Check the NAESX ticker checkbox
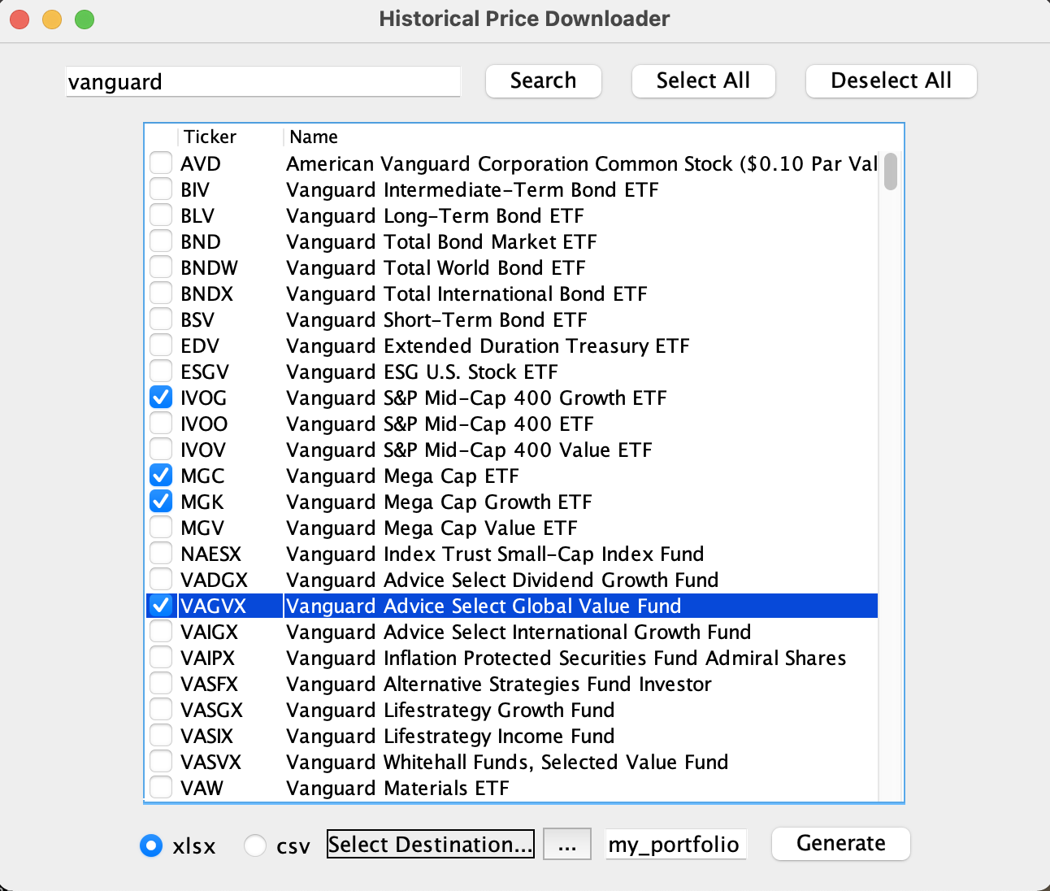 click(161, 554)
